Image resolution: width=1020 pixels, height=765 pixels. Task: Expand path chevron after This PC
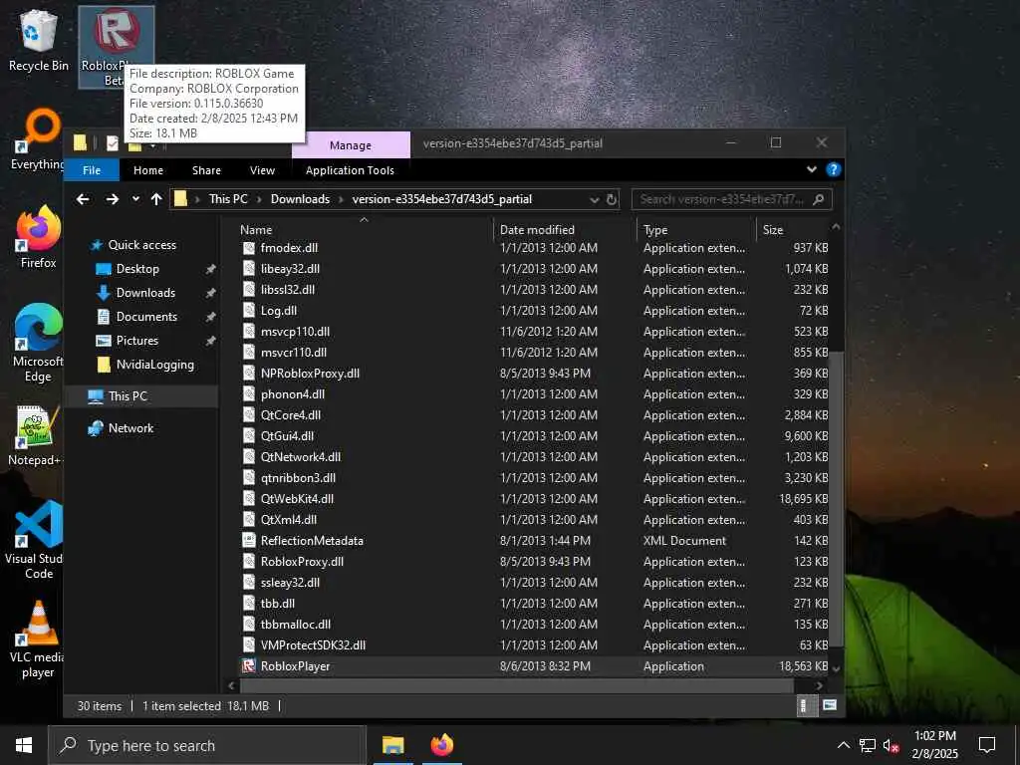pyautogui.click(x=259, y=199)
